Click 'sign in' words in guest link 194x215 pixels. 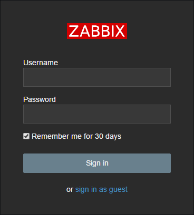point(86,190)
